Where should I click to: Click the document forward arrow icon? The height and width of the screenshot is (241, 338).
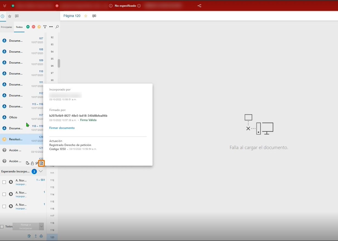click(28, 163)
